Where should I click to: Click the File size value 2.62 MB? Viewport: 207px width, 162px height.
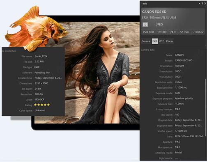tap(39, 62)
